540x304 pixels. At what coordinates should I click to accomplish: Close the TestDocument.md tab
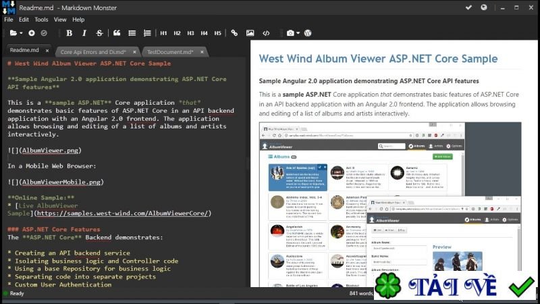click(x=202, y=52)
